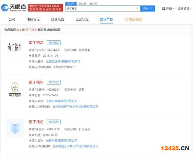Image resolution: width=193 pixels, height=155 pixels.
Task: Click the registration number 34484784
Action: point(53,50)
